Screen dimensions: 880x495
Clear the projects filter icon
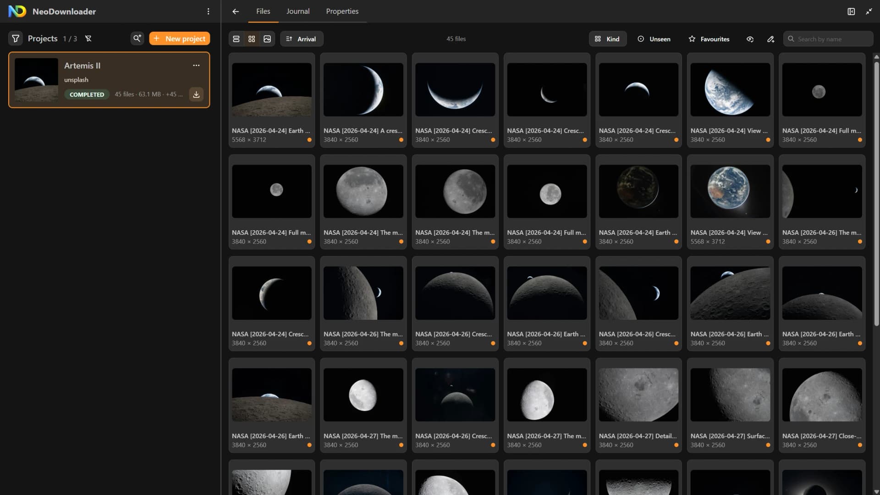pos(88,39)
